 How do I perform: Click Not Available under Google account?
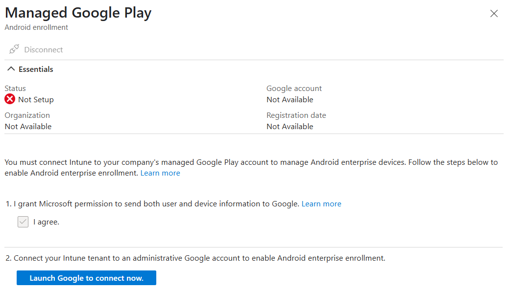290,100
